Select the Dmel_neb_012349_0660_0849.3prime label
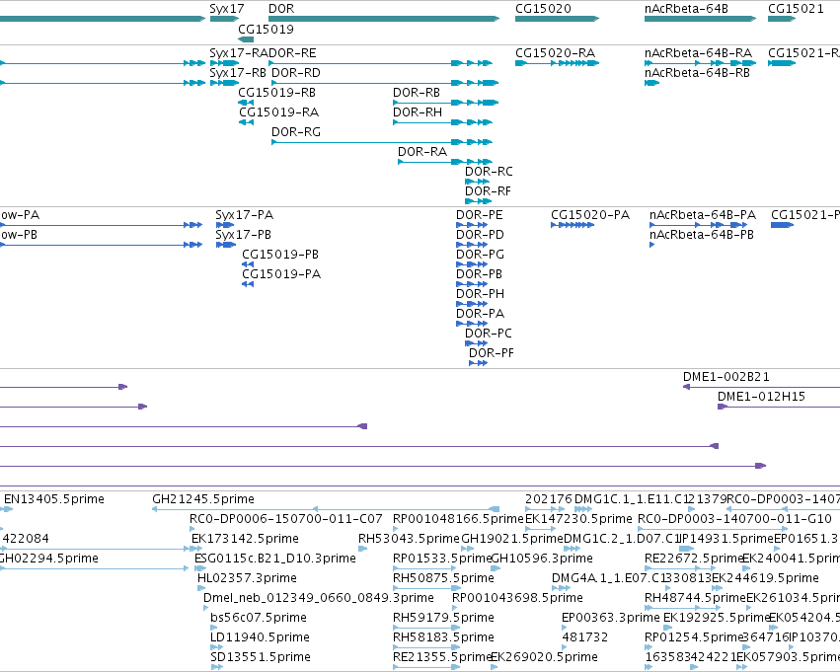This screenshot has width=840, height=672. tap(318, 598)
